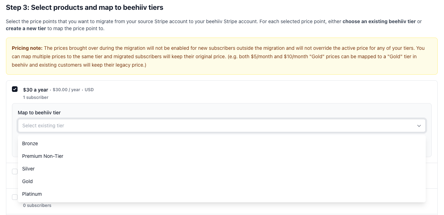Tick the checkbox above the 0 subscribers text
Image resolution: width=444 pixels, height=215 pixels.
15,197
